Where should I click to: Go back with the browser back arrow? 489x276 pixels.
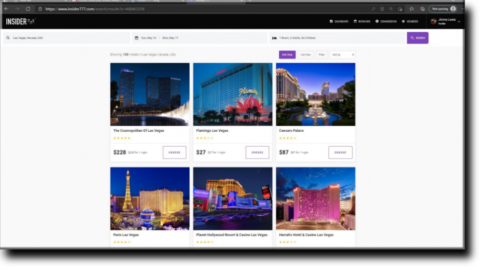point(6,9)
